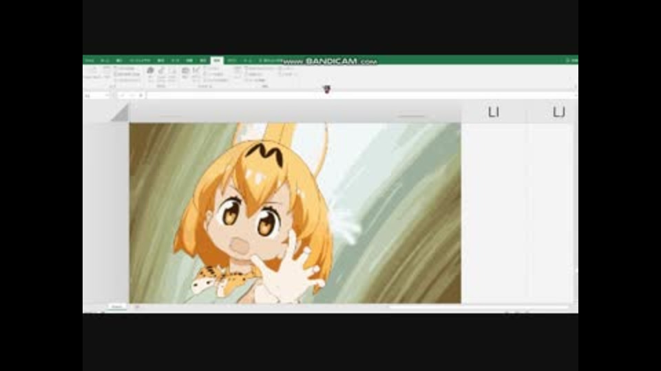Image resolution: width=661 pixels, height=371 pixels.
Task: Click the XML Export command
Action: point(288,74)
